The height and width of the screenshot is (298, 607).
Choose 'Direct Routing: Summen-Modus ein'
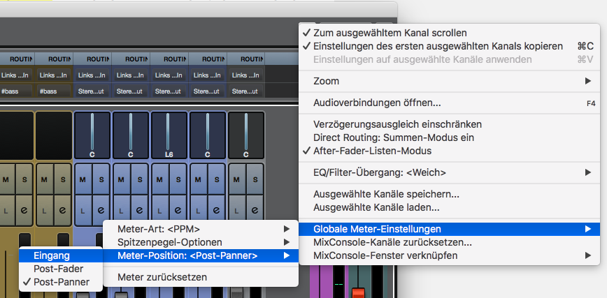[x=449, y=137]
